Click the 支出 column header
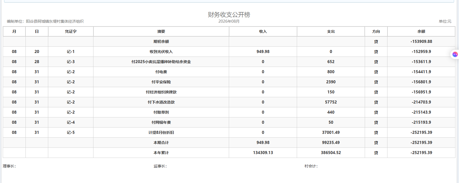 click(x=331, y=31)
